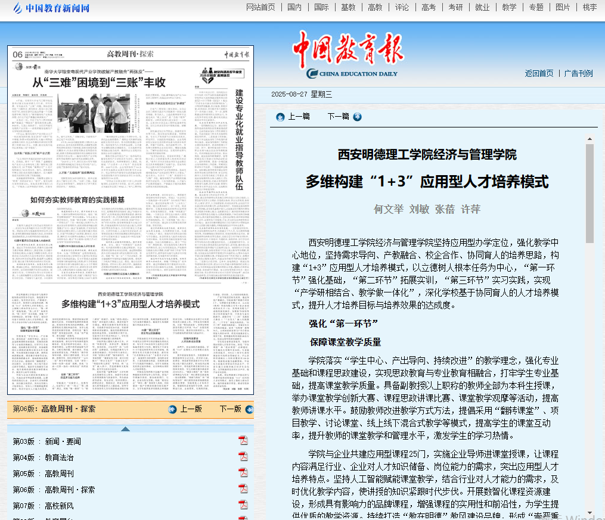The width and height of the screenshot is (605, 520).
Task: Click the previous page (上一版) arrow icon
Action: coord(172,409)
